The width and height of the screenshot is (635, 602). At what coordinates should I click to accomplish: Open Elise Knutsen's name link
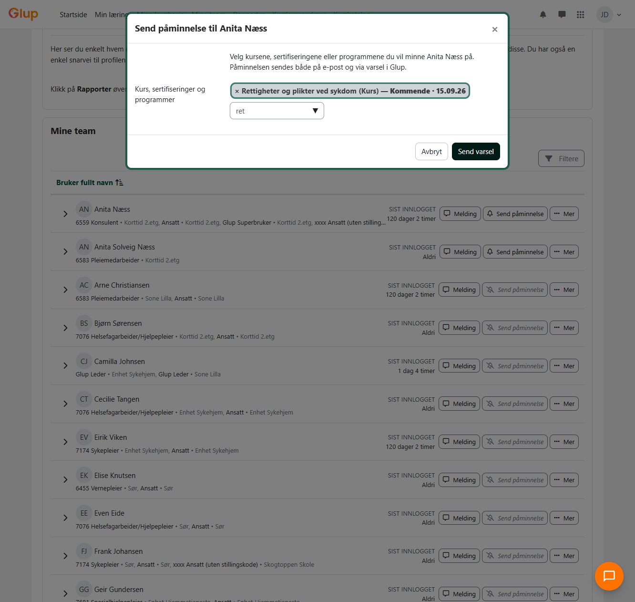click(x=115, y=476)
